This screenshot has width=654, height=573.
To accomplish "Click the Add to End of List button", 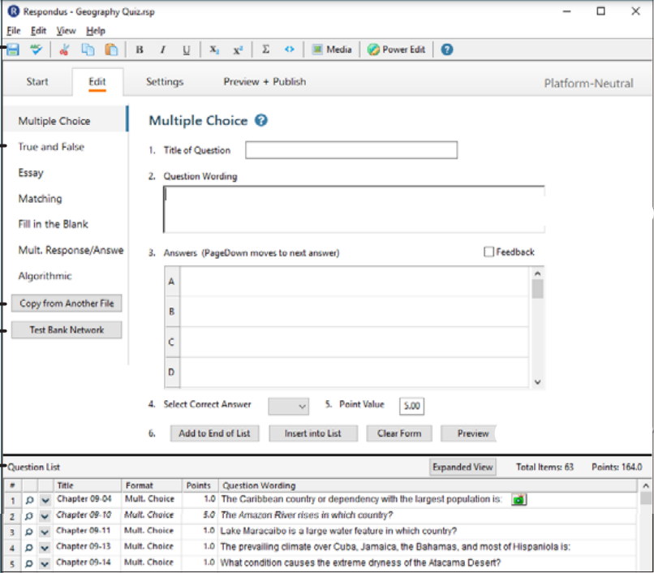I will click(214, 433).
